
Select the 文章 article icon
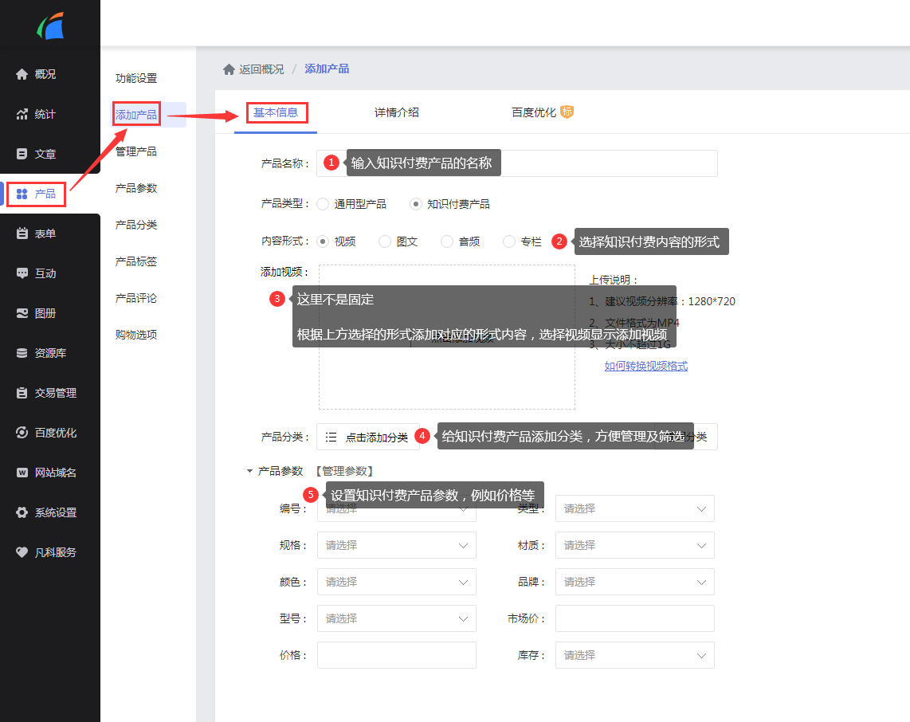click(x=22, y=154)
